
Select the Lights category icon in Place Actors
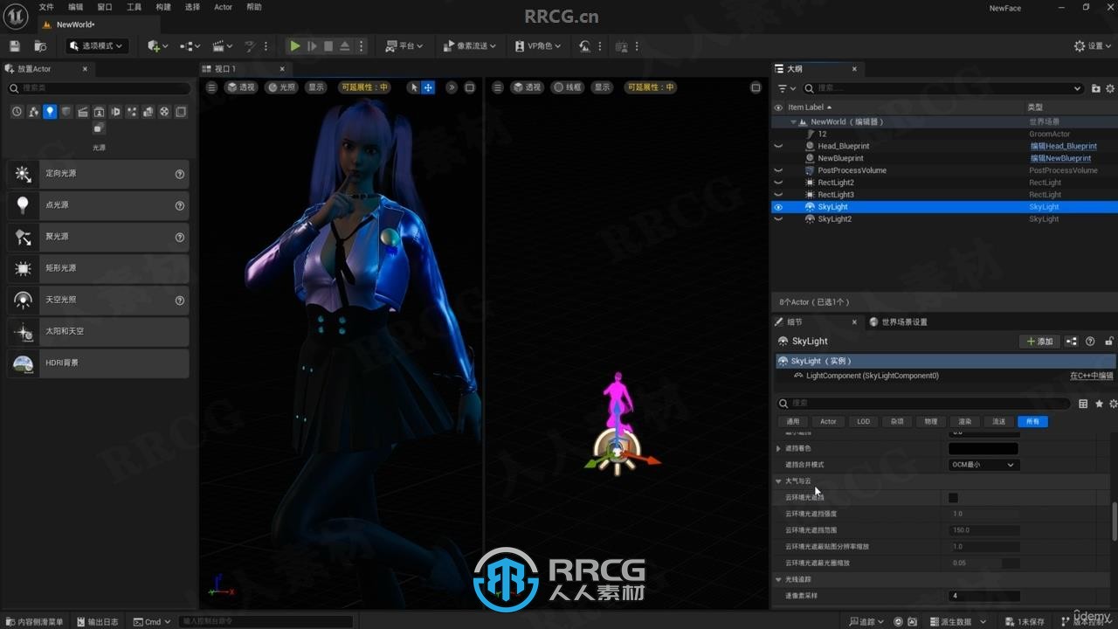click(x=50, y=112)
